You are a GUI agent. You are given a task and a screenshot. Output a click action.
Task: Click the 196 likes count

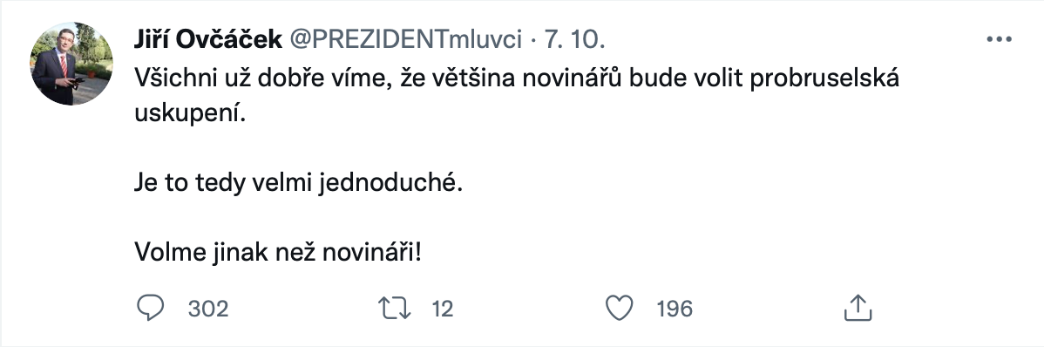click(x=675, y=309)
